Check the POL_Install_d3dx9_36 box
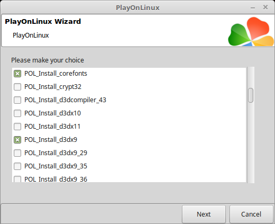 17,179
